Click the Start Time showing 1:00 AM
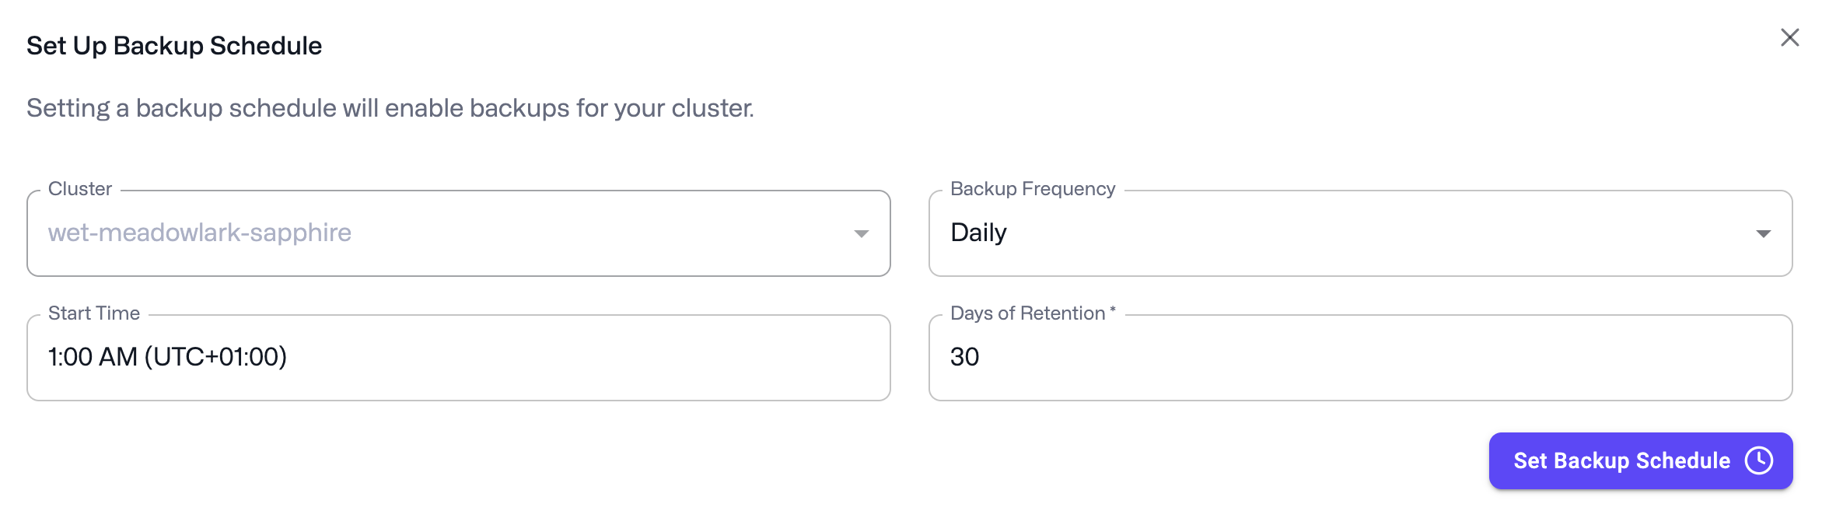The image size is (1829, 518). (x=168, y=357)
